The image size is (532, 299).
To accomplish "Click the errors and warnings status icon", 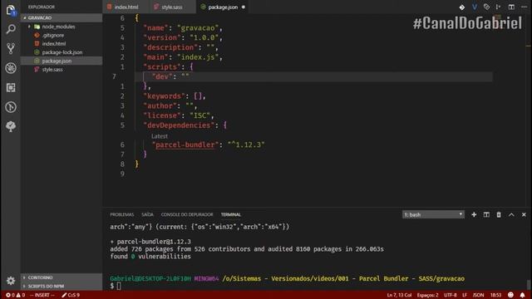I will point(15,295).
